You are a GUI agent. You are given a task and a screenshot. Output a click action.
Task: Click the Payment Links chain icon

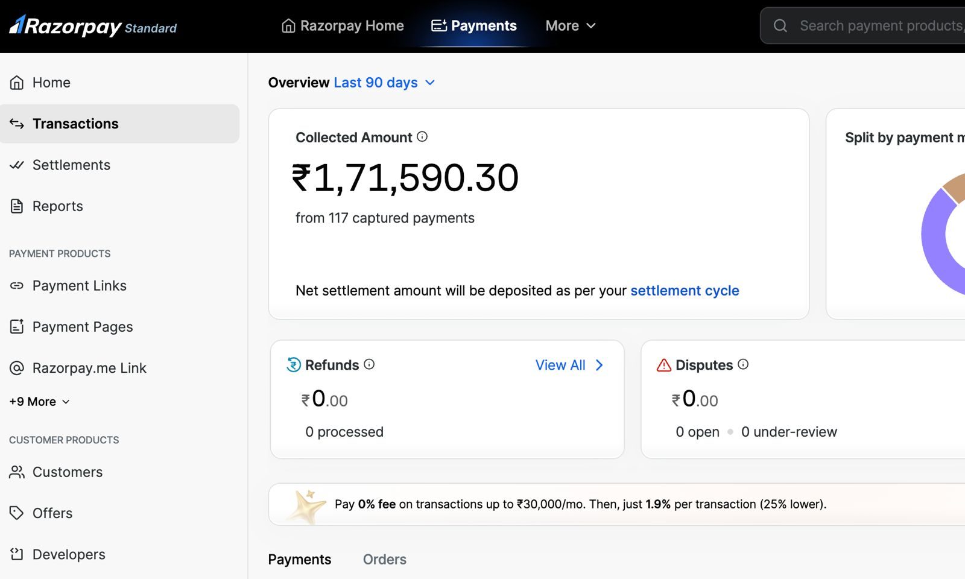coord(17,285)
